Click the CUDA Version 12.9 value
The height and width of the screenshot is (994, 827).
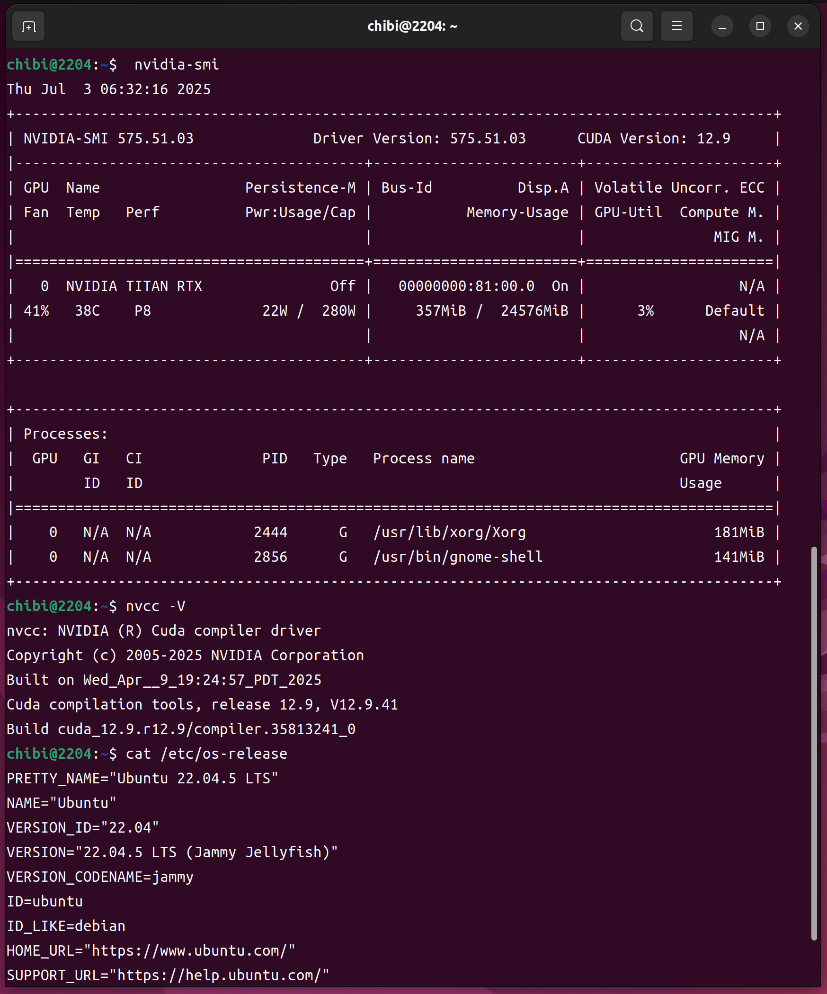[x=713, y=139]
